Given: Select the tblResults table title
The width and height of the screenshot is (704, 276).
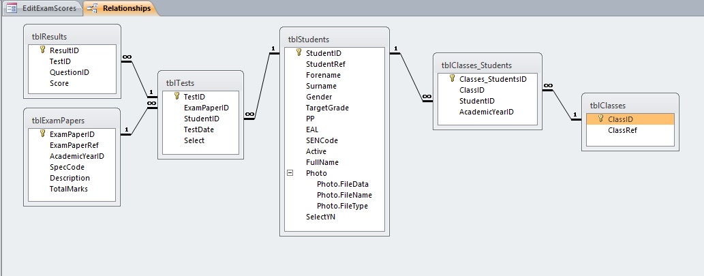Looking at the screenshot, I should 49,37.
